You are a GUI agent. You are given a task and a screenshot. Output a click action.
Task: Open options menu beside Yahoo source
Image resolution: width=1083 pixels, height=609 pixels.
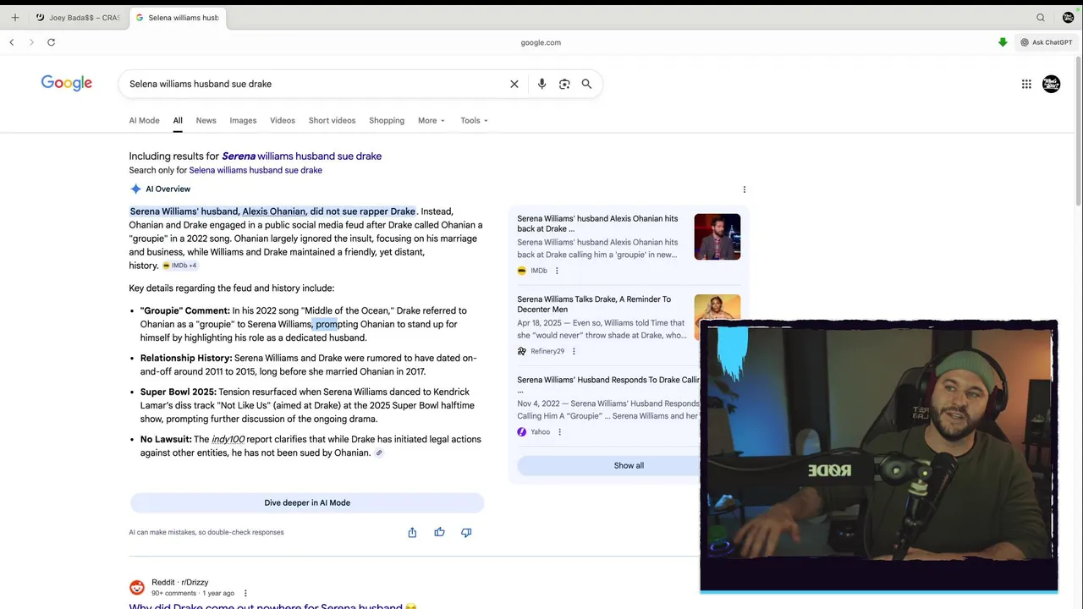point(559,432)
